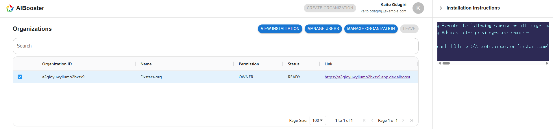Click the curl command line in code block
The image size is (553, 129).
click(x=493, y=46)
